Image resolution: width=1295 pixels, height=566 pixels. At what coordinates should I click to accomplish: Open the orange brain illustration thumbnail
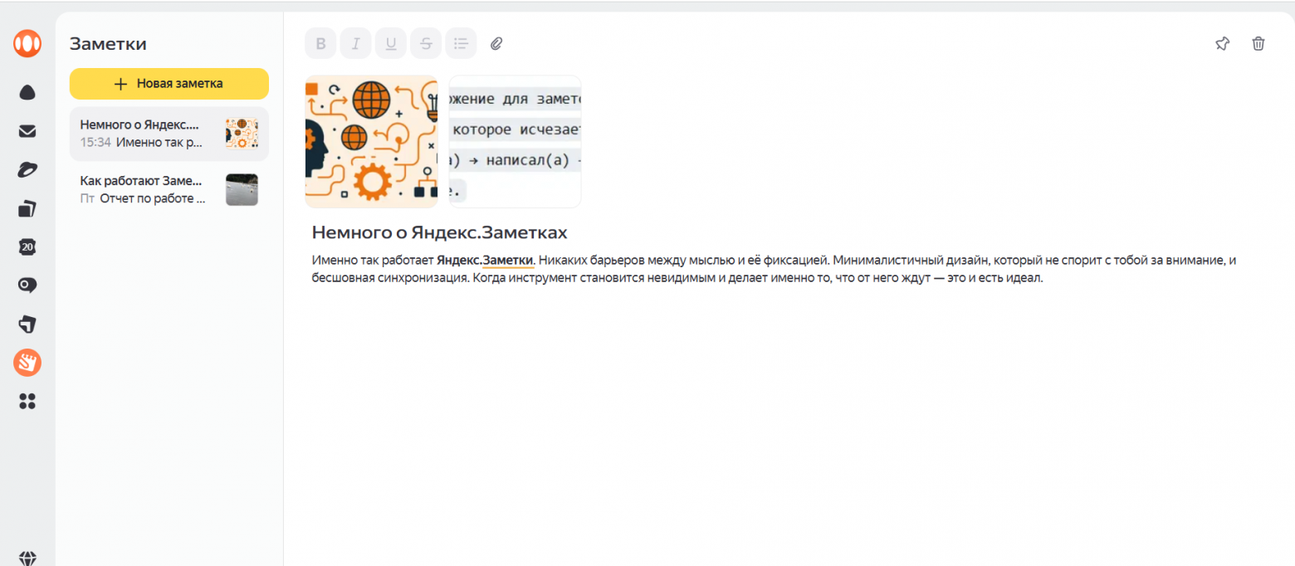[x=371, y=141]
